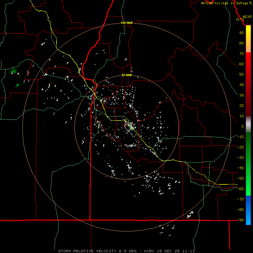The image size is (253, 253).
Task: Click the -90 value on the velocity scale
Action: [240, 220]
